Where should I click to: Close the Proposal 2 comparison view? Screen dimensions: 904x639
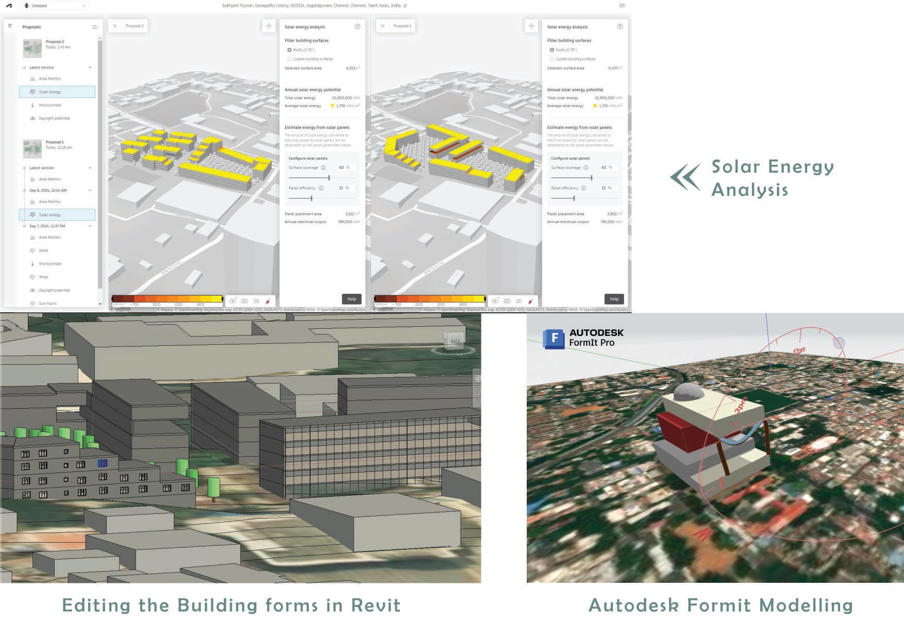click(x=115, y=26)
